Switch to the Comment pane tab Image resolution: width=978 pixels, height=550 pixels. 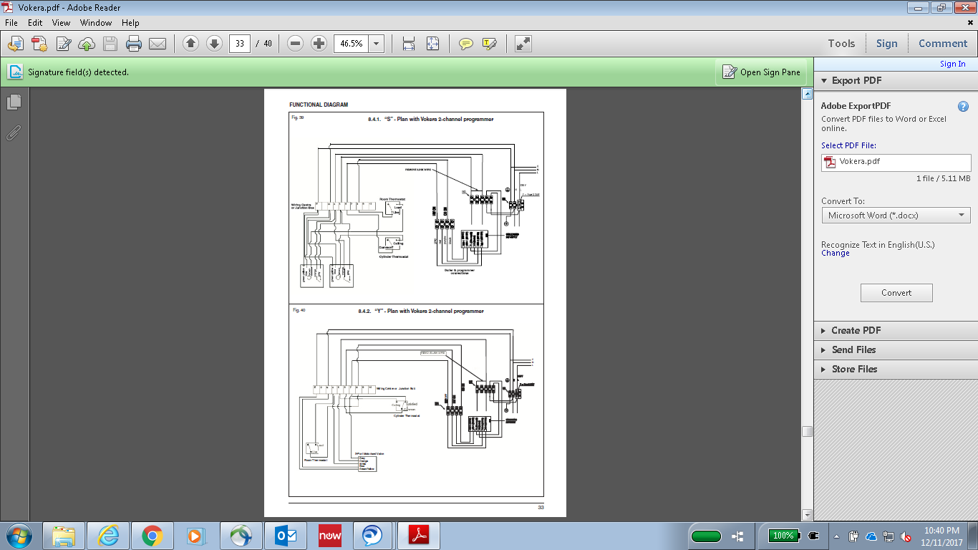pyautogui.click(x=942, y=44)
